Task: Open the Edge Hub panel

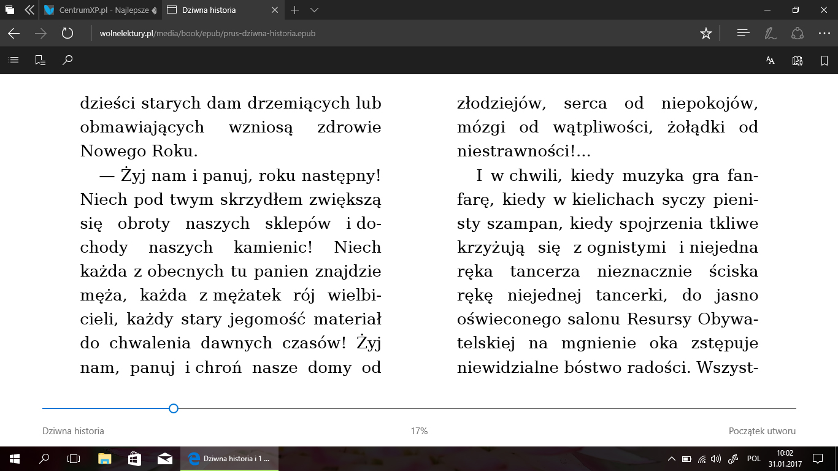Action: point(743,34)
